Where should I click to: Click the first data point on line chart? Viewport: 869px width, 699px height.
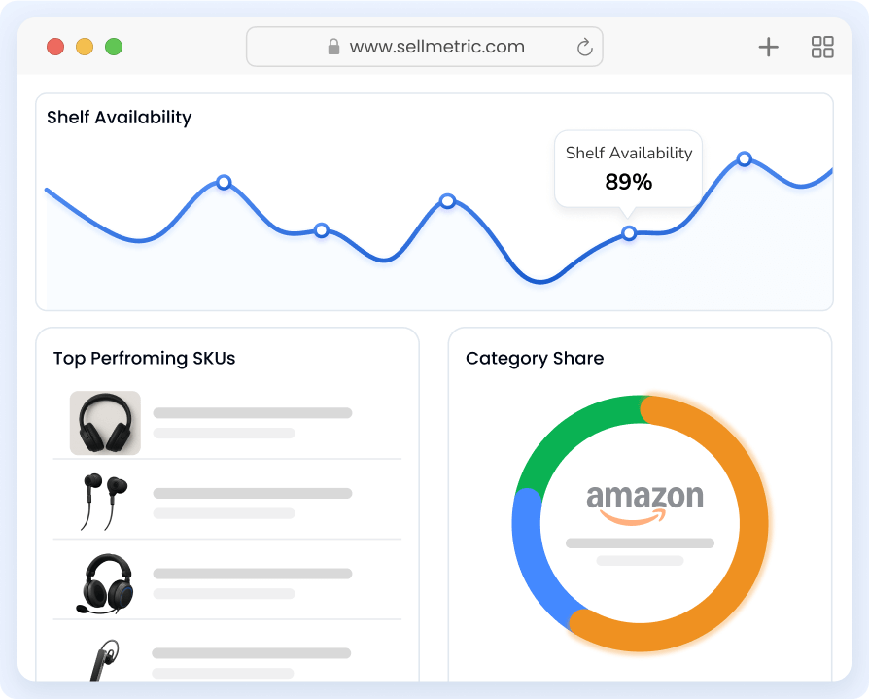[x=224, y=182]
